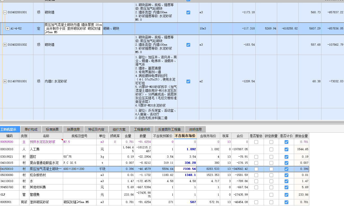Uncheck the checkbox in row 010402001002
The width and height of the screenshot is (344, 211).
[188, 45]
